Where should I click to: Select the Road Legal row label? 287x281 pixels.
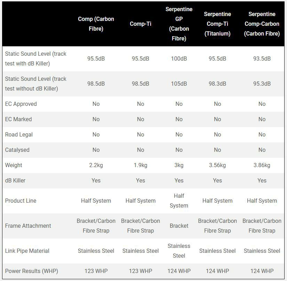coord(19,134)
